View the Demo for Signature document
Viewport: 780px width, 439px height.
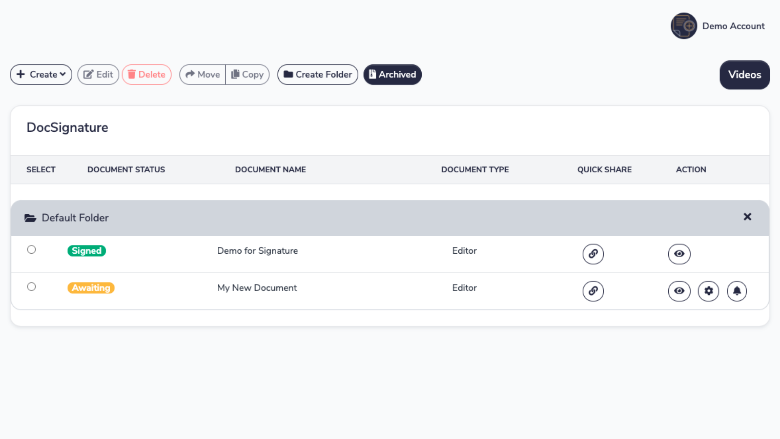(x=679, y=254)
